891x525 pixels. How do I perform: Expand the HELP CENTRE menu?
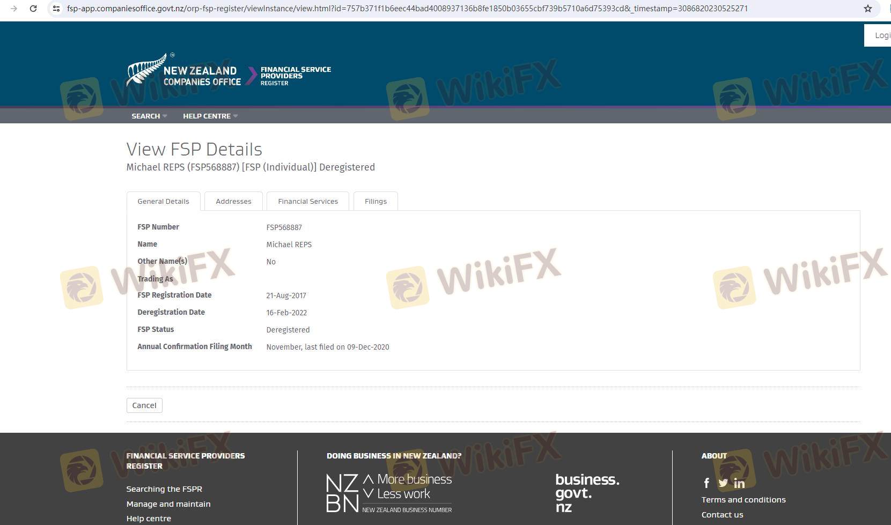click(x=210, y=116)
